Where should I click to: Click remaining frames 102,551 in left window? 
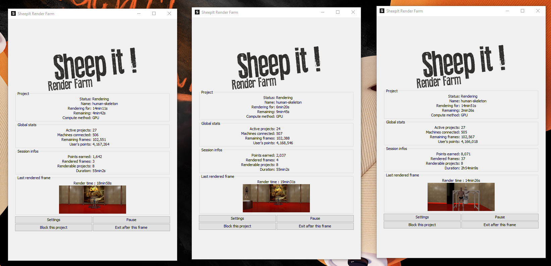[x=99, y=140]
